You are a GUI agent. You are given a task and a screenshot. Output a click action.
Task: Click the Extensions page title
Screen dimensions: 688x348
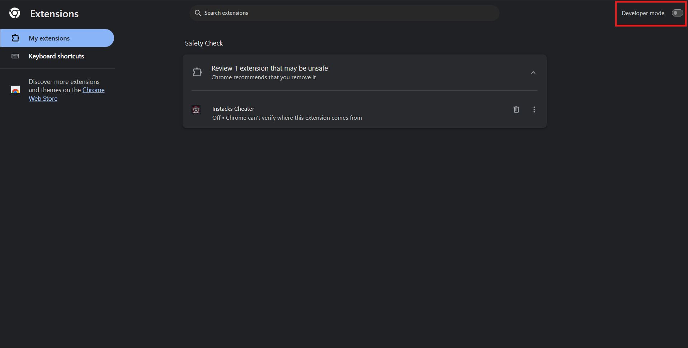55,14
